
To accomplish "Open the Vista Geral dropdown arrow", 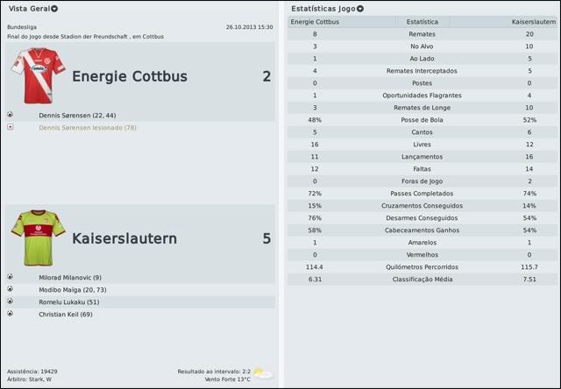I will click(x=55, y=9).
